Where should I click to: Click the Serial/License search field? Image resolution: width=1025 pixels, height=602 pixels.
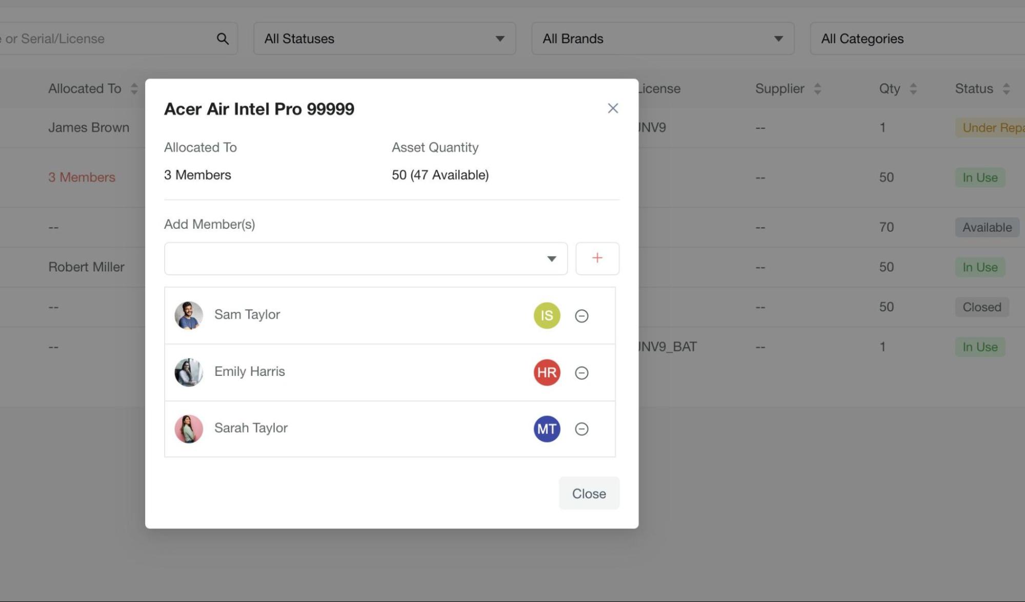click(103, 39)
